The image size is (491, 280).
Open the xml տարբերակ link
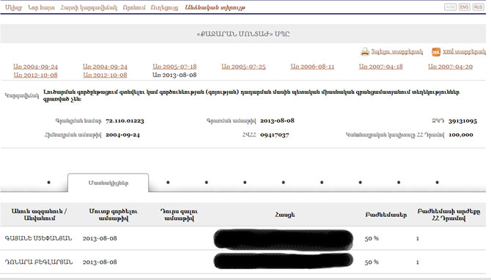[464, 52]
